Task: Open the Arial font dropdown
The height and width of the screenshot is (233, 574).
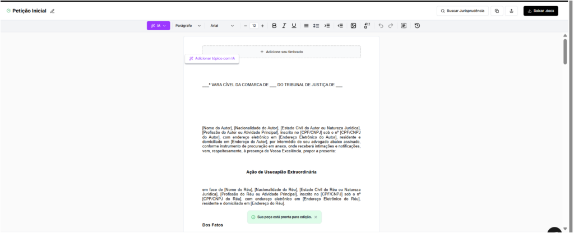Action: tap(222, 26)
